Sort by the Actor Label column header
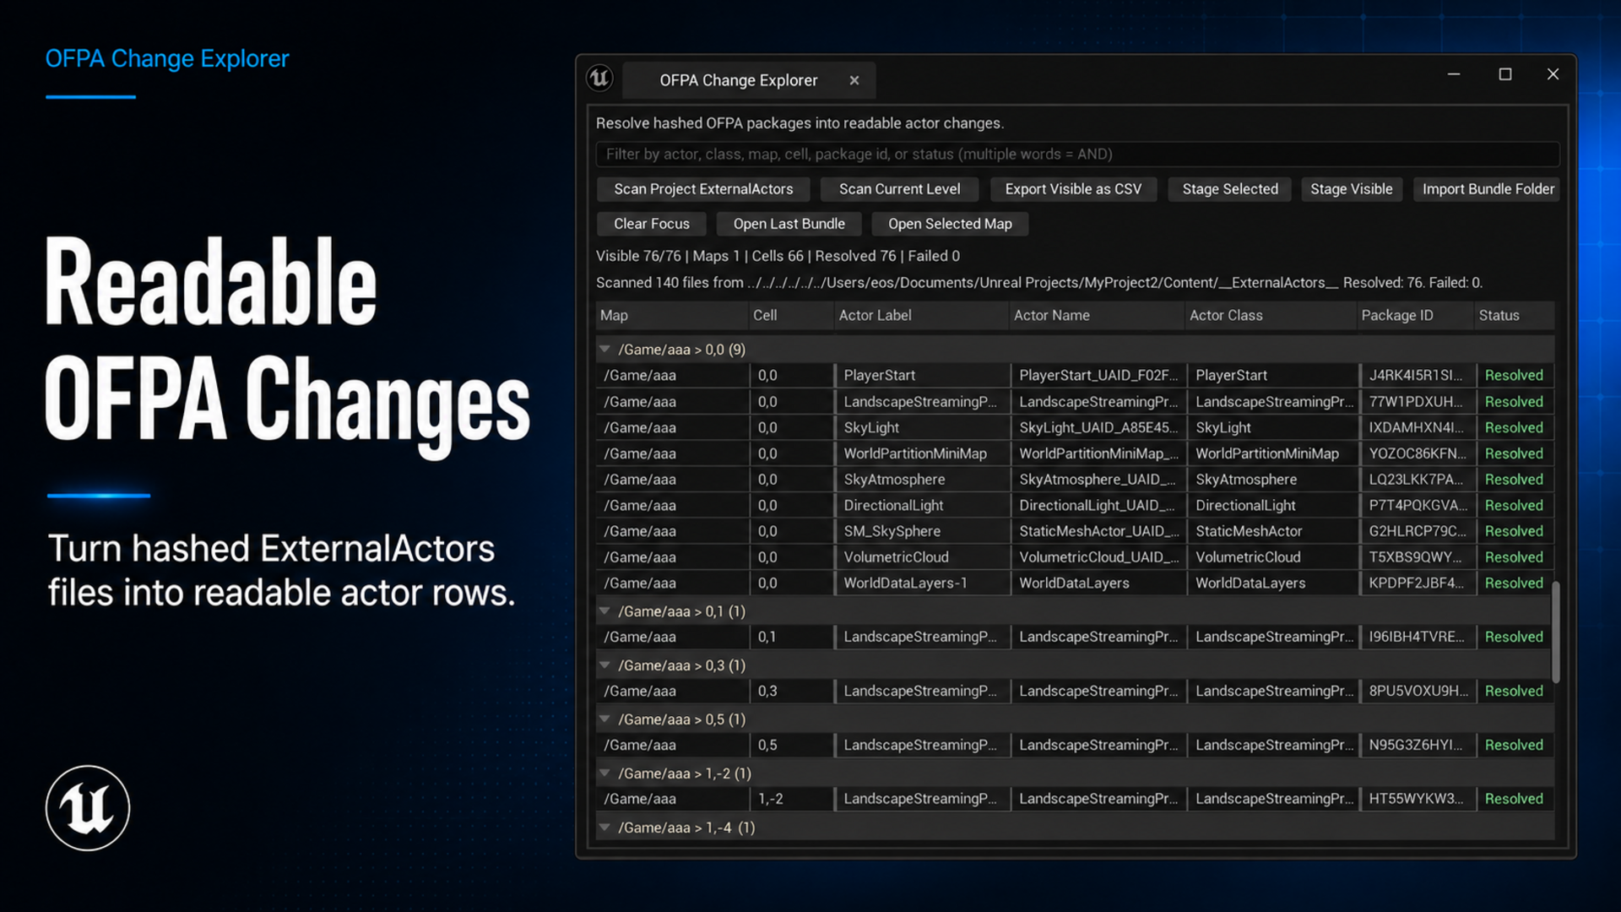This screenshot has height=912, width=1621. [922, 315]
